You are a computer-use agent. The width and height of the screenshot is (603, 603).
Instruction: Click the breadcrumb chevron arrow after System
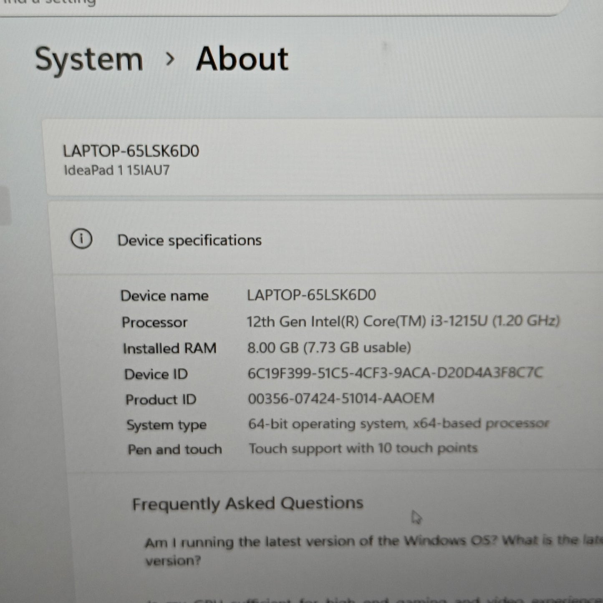click(x=169, y=59)
